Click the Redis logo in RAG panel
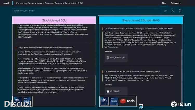The width and height of the screenshot is (195, 110). pyautogui.click(x=127, y=101)
